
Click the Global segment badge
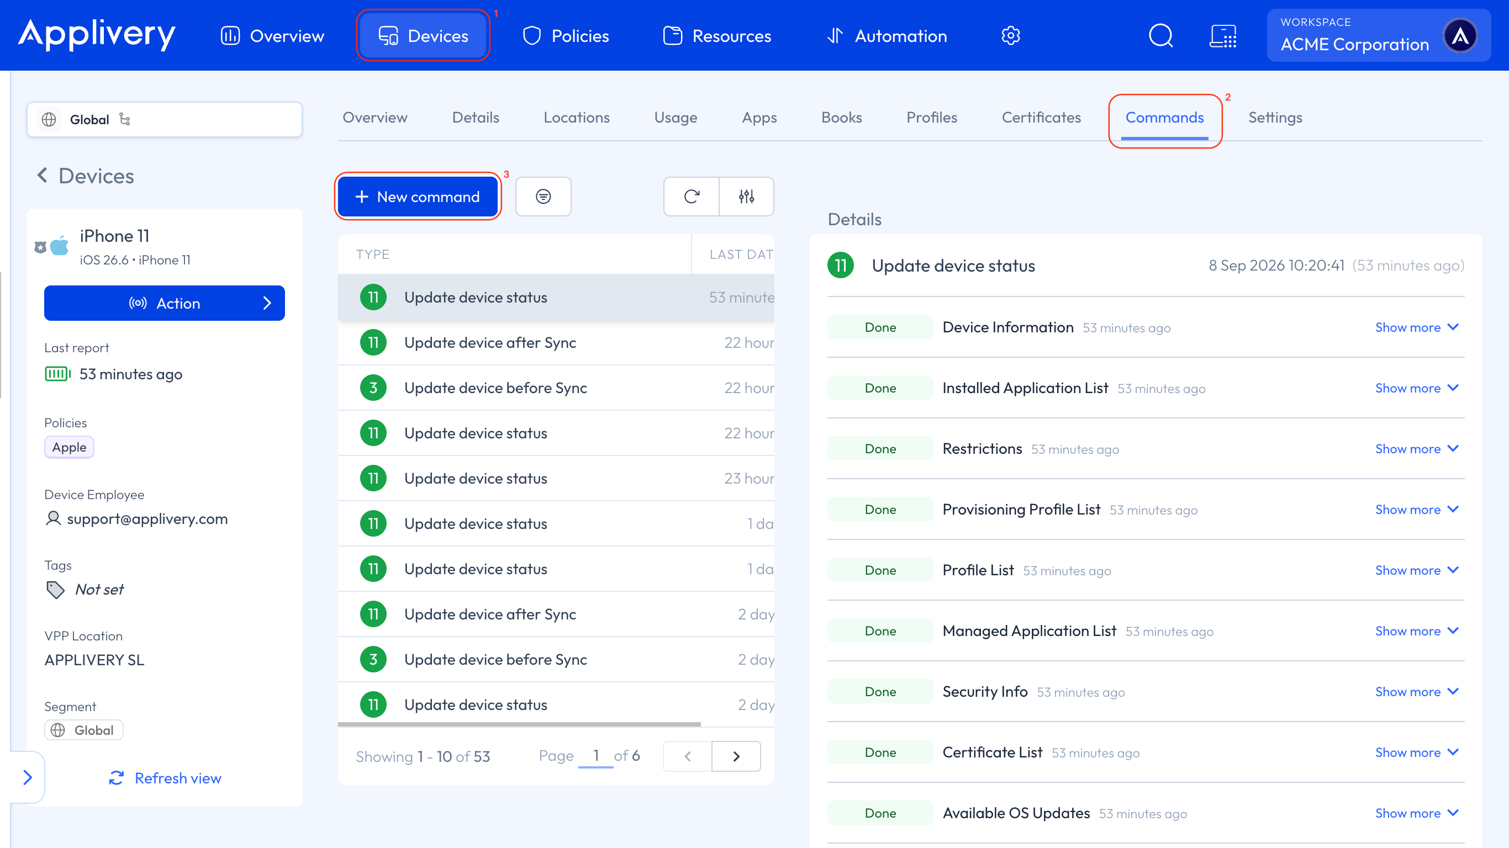(84, 730)
